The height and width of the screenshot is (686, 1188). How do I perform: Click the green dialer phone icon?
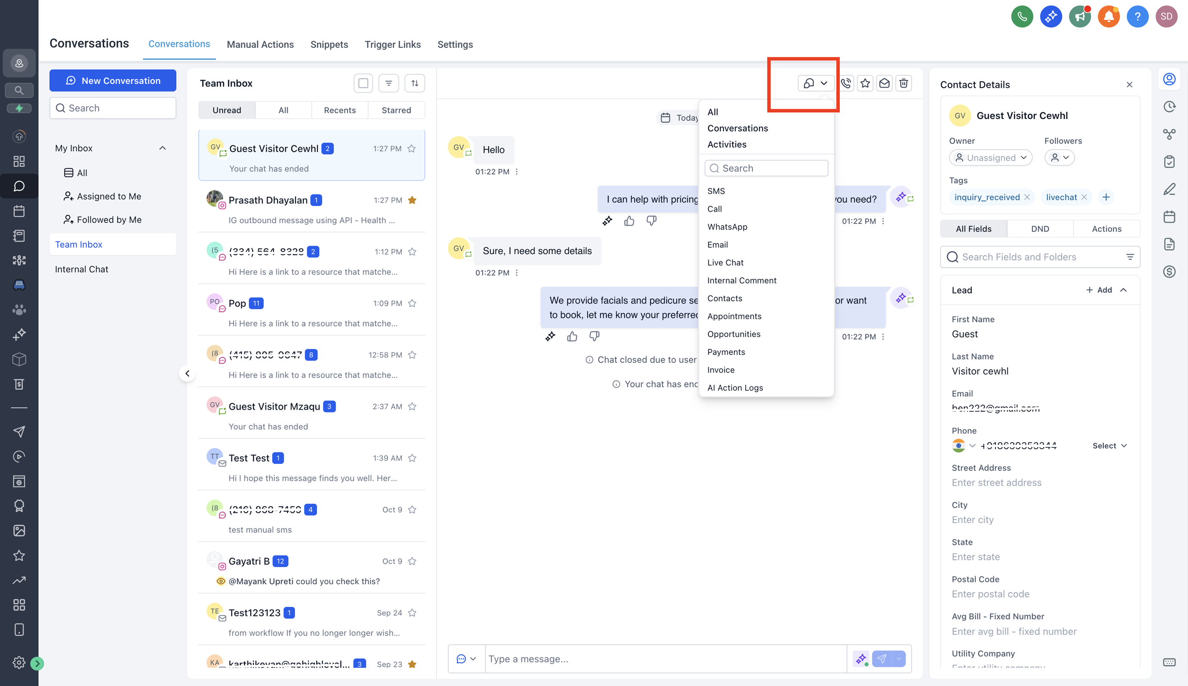[x=1022, y=17]
